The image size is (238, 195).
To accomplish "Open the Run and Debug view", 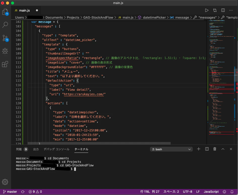I will pyautogui.click(x=5, y=51).
